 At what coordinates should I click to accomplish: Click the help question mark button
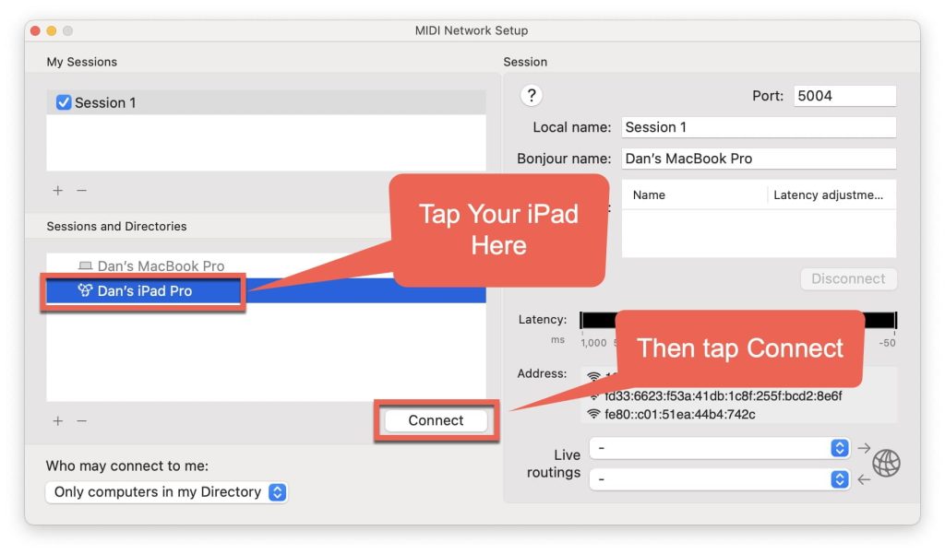(x=531, y=95)
